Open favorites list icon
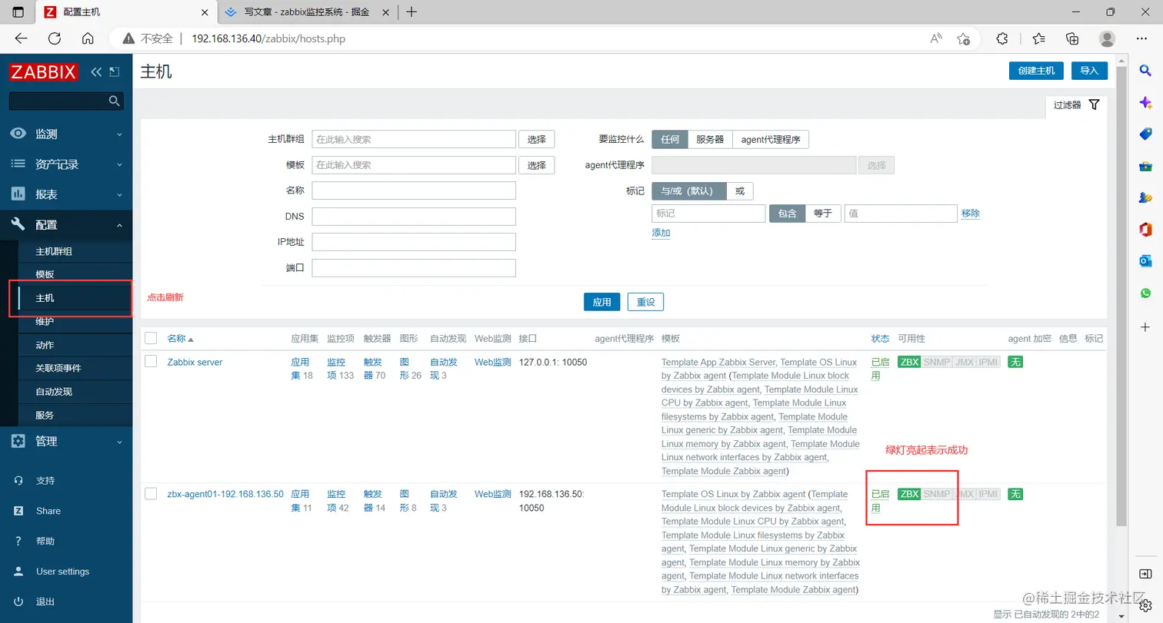The height and width of the screenshot is (623, 1163). [x=1039, y=38]
